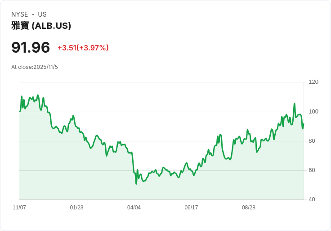Select the 80 y-axis price label
This screenshot has height=231, width=331.
pyautogui.click(x=312, y=141)
